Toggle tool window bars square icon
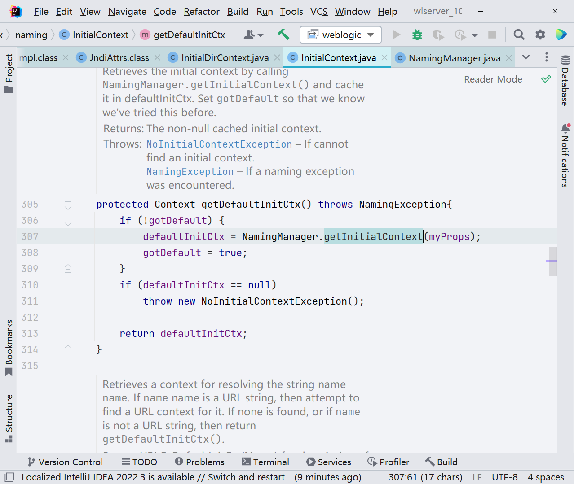The width and height of the screenshot is (574, 484). pos(9,477)
